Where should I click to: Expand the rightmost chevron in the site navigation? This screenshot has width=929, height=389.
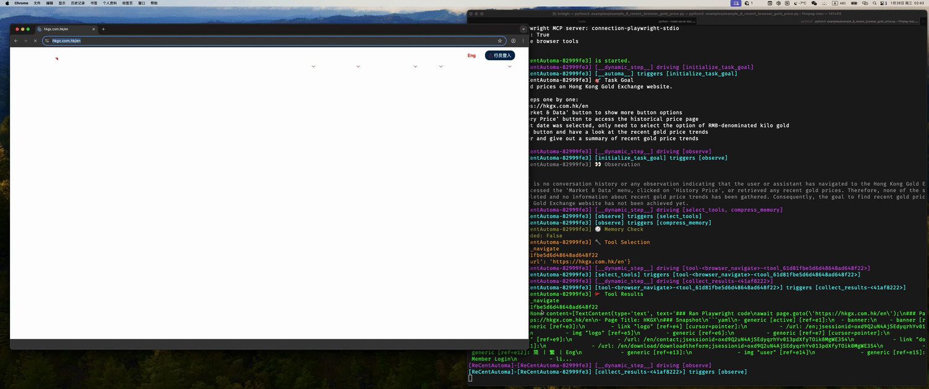510,66
